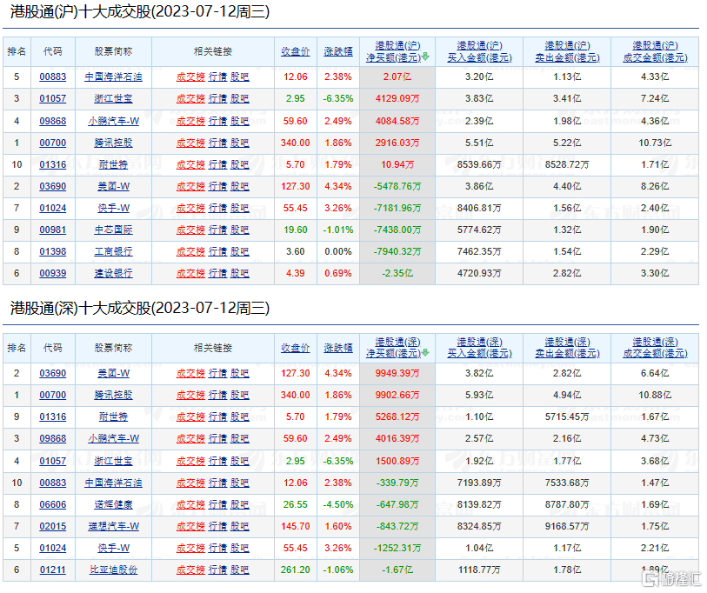Click 快手-W in the 港股通(深) table
Viewport: 707px width, 593px height.
coord(114,548)
